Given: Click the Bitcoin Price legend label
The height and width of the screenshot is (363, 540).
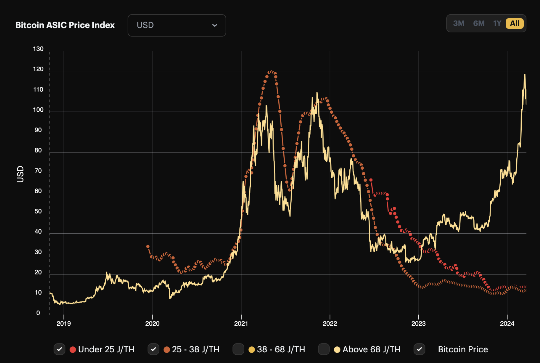Looking at the screenshot, I should tap(463, 349).
